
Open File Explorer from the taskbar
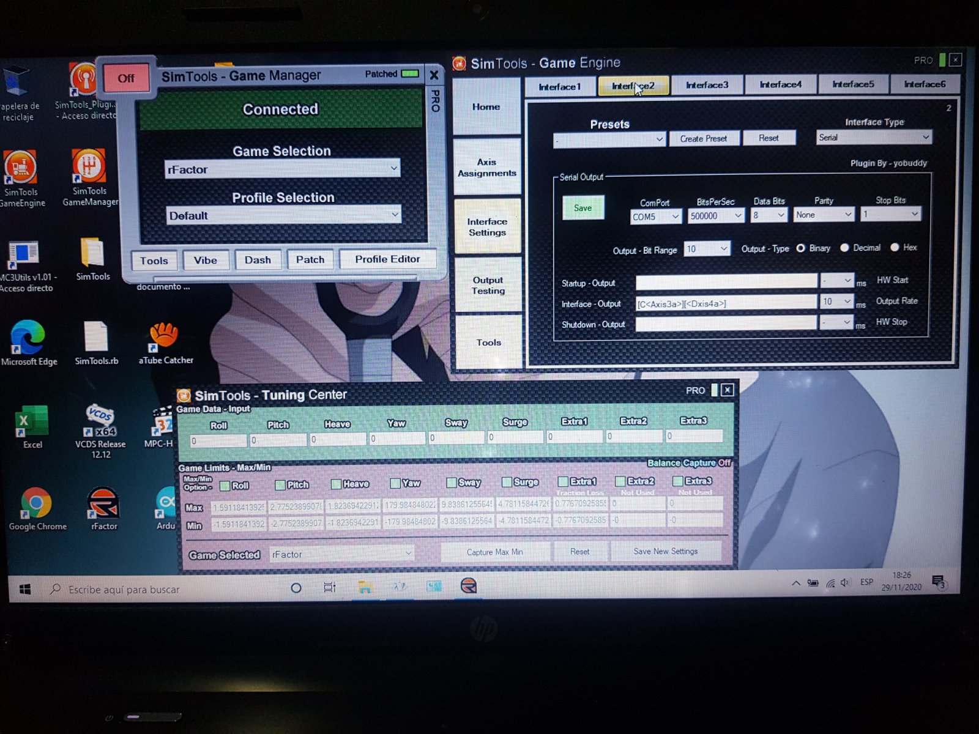click(x=365, y=587)
